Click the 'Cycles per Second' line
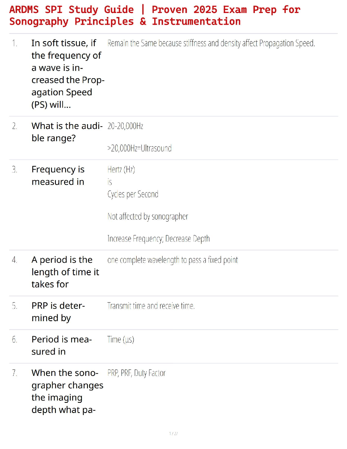Viewport: 347px width, 449px height. click(133, 194)
